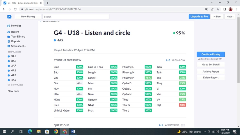Click Upgrade to Pro button
The image size is (240, 135).
199,17
